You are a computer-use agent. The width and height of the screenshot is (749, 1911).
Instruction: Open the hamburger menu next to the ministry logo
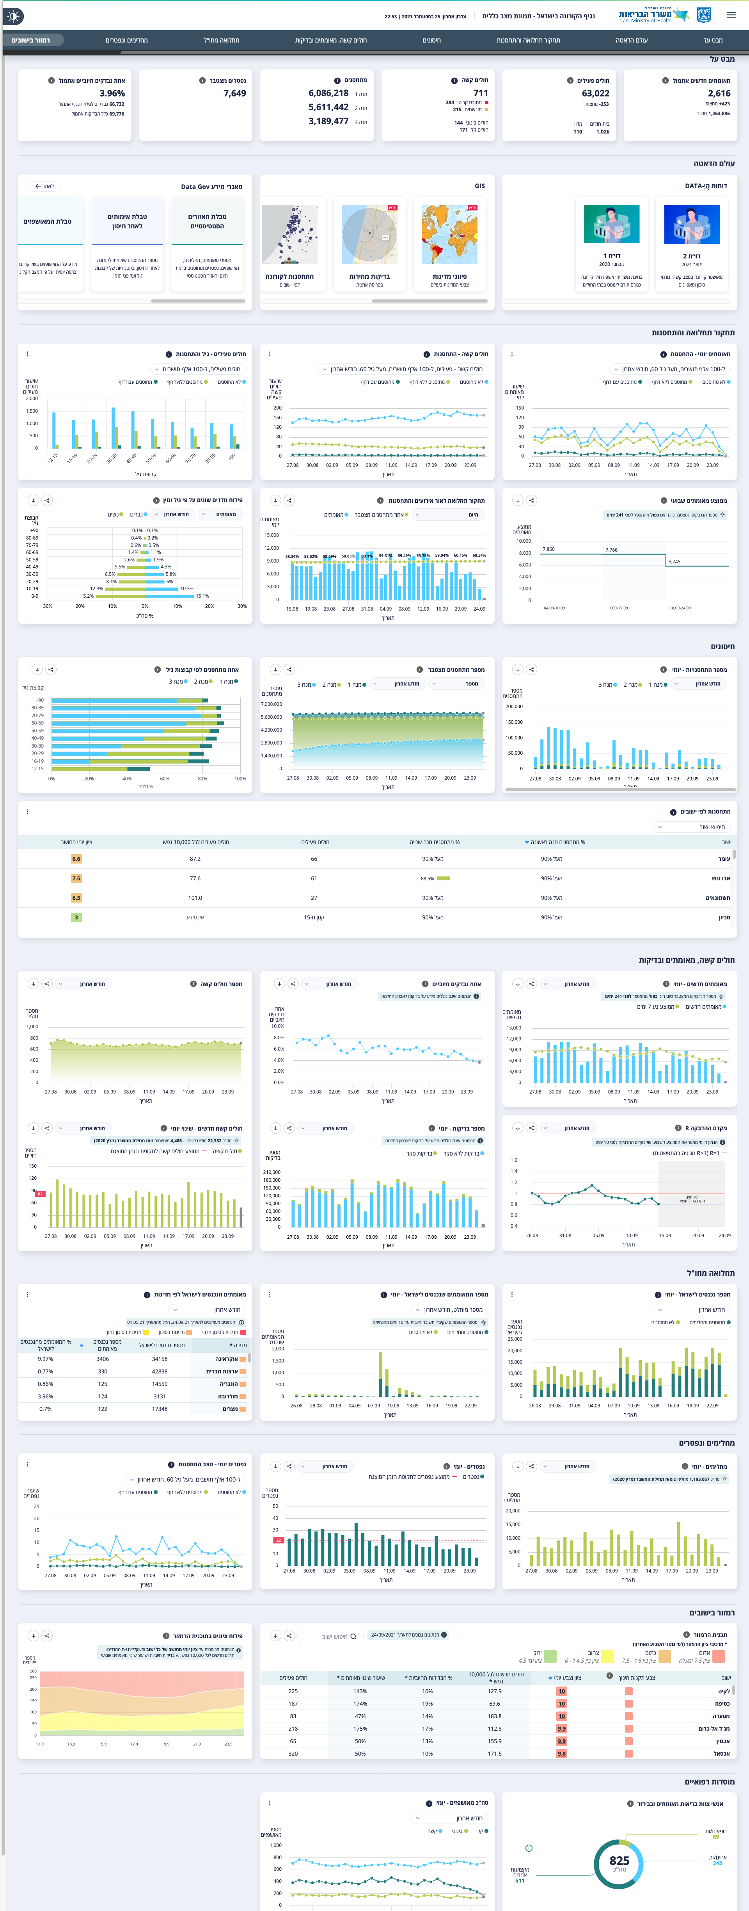click(731, 15)
